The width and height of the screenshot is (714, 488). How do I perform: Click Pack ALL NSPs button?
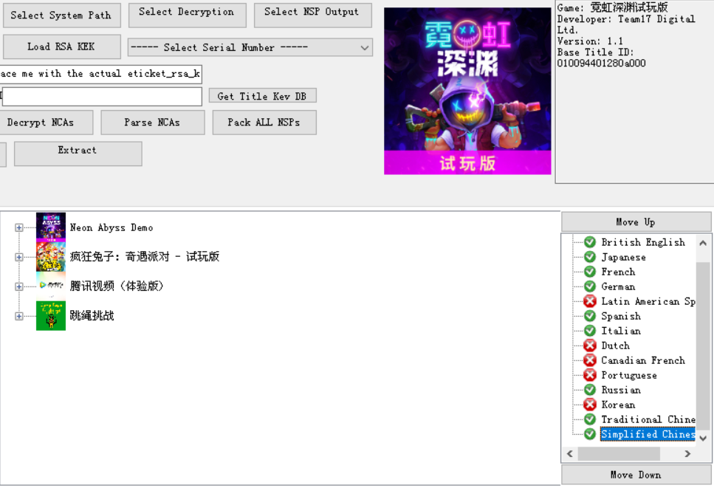pyautogui.click(x=264, y=123)
